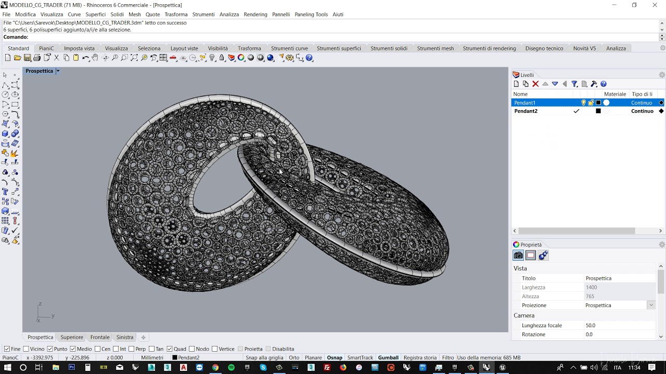Screen dimensions: 666x374
Task: Click the Print icon in the toolbar
Action: pos(37,58)
